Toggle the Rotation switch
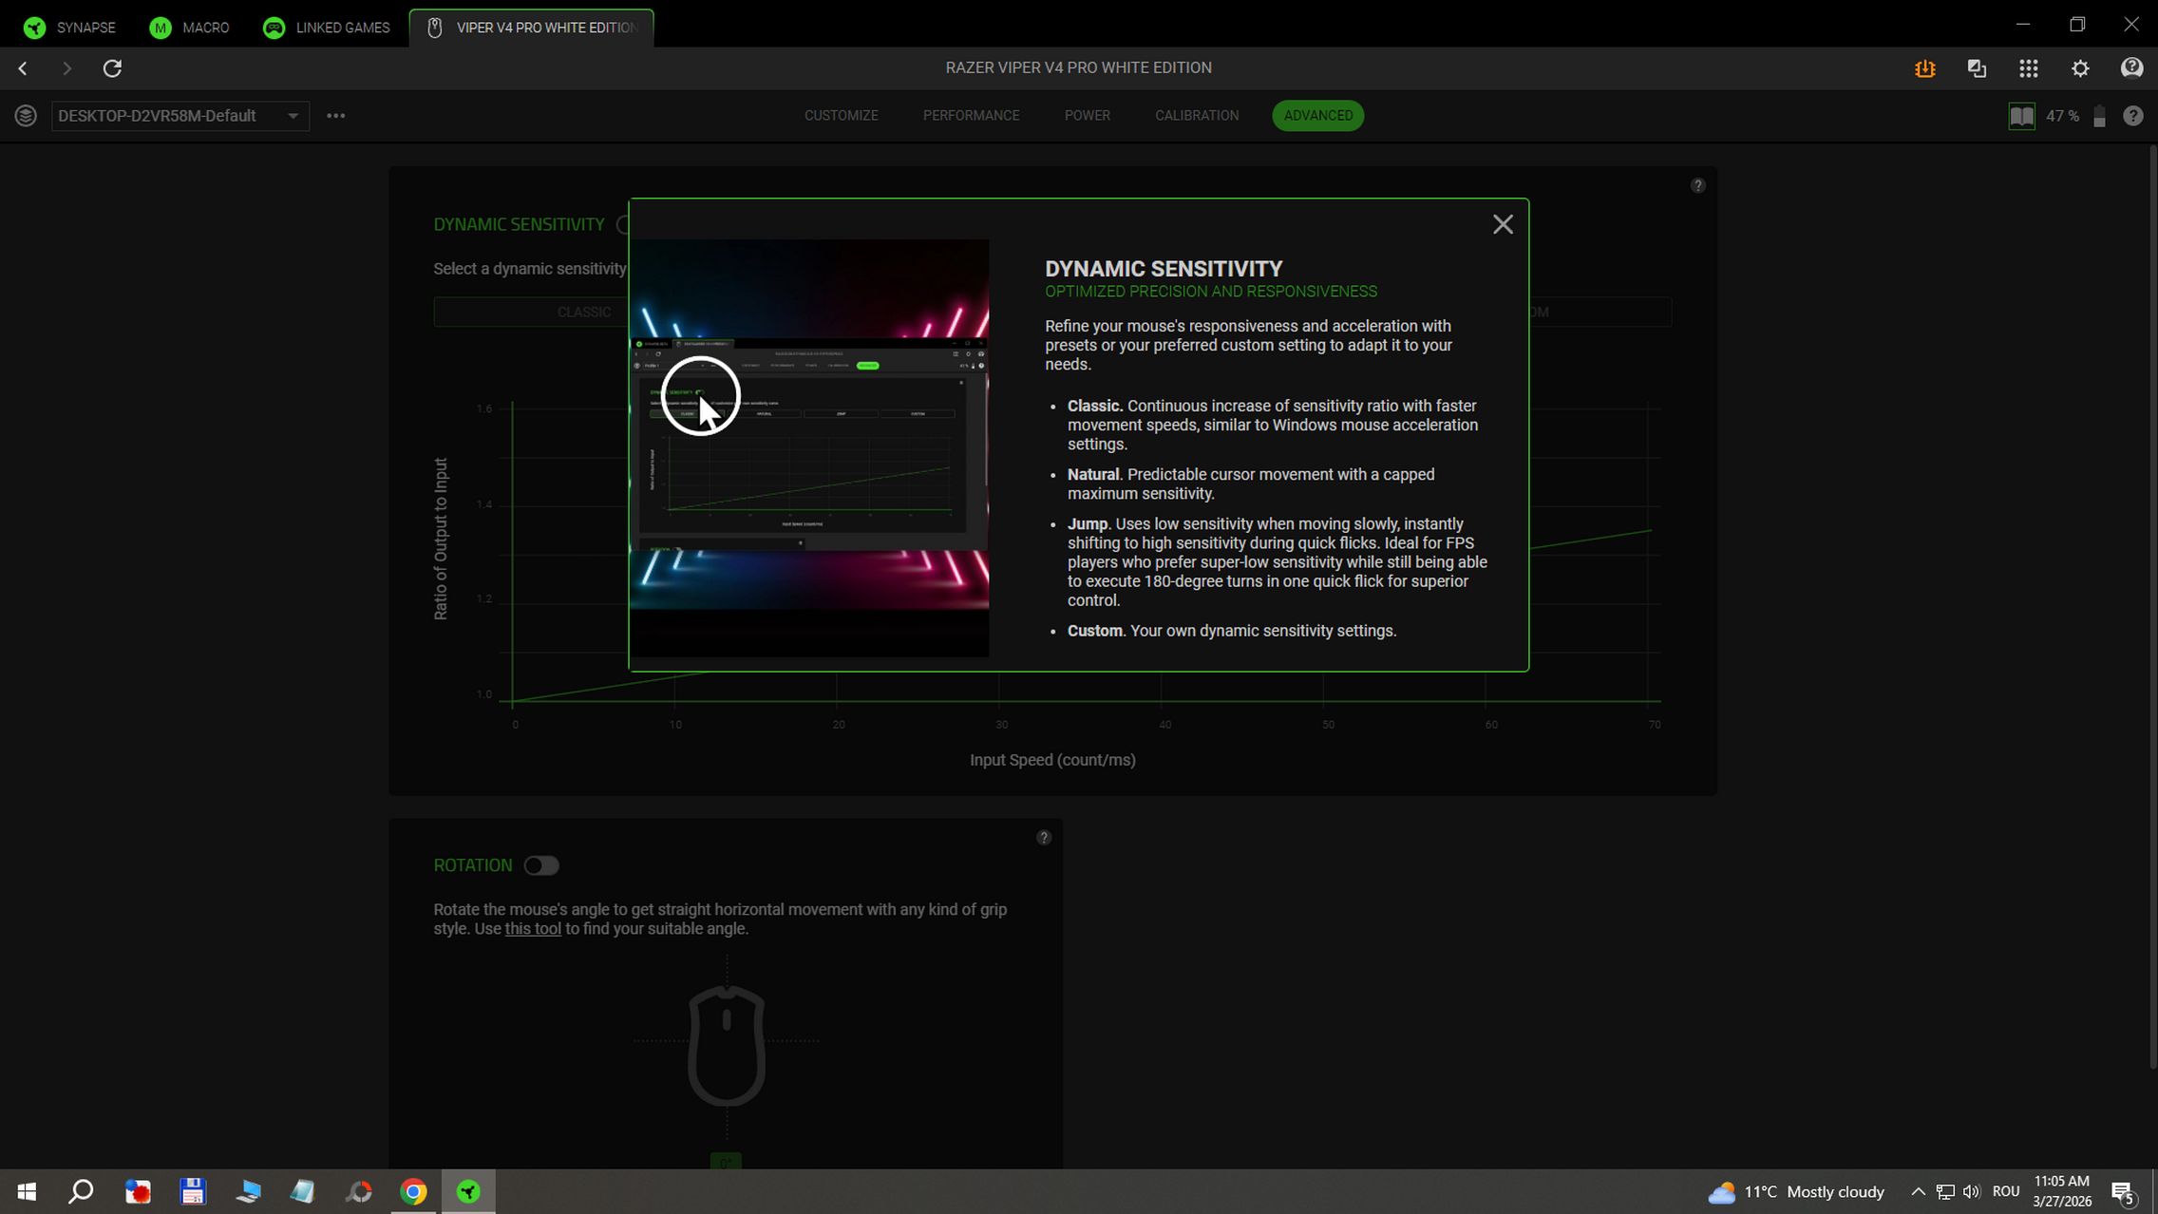 click(541, 865)
